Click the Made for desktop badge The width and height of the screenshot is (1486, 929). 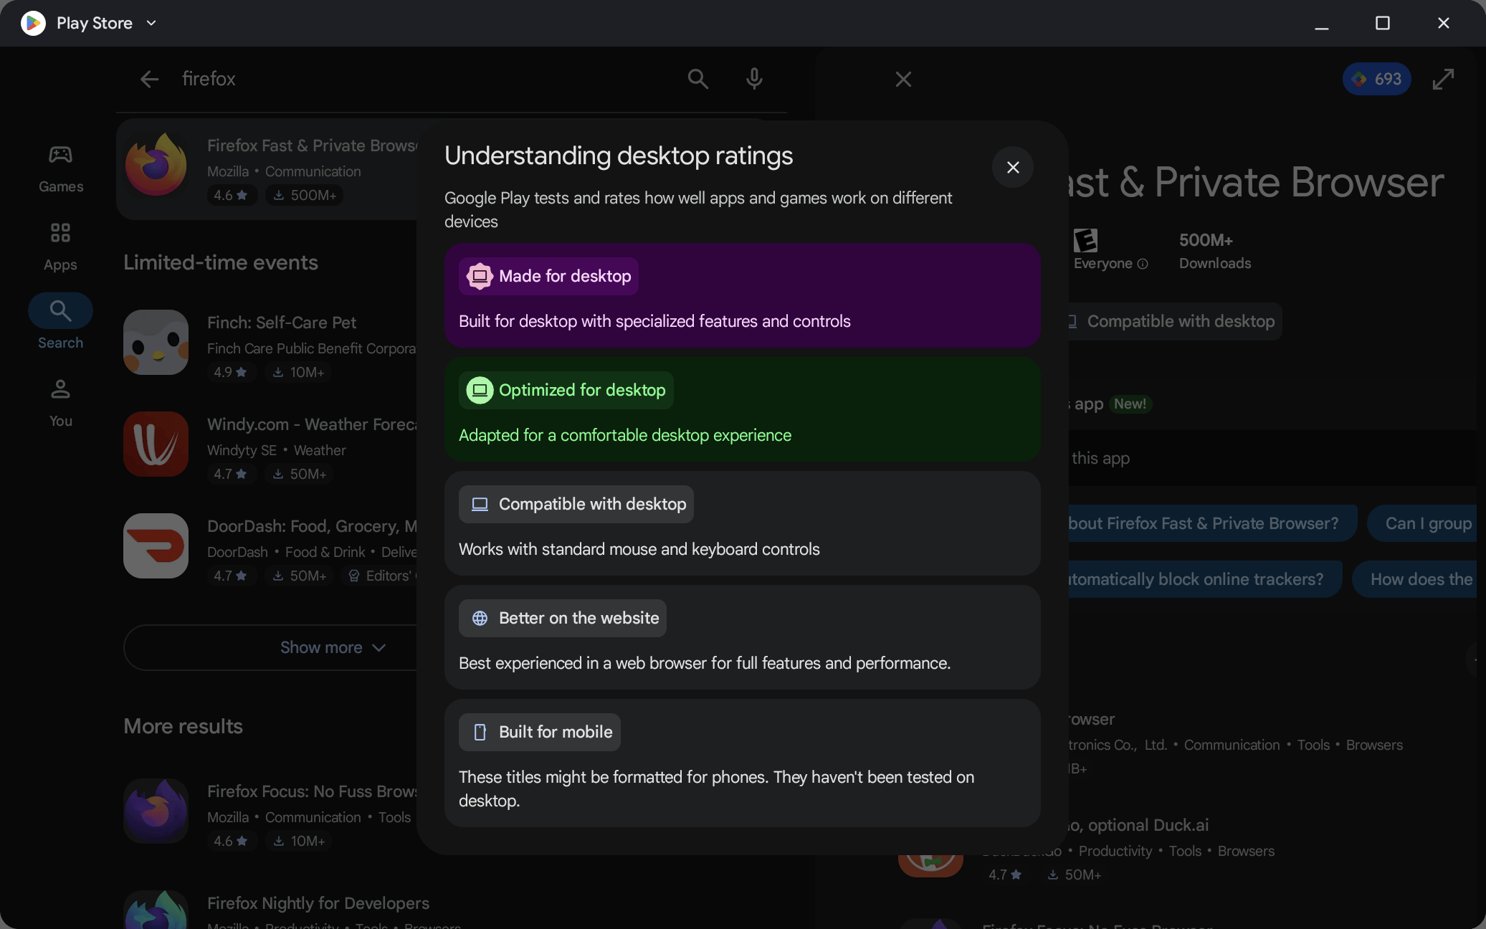pyautogui.click(x=548, y=276)
